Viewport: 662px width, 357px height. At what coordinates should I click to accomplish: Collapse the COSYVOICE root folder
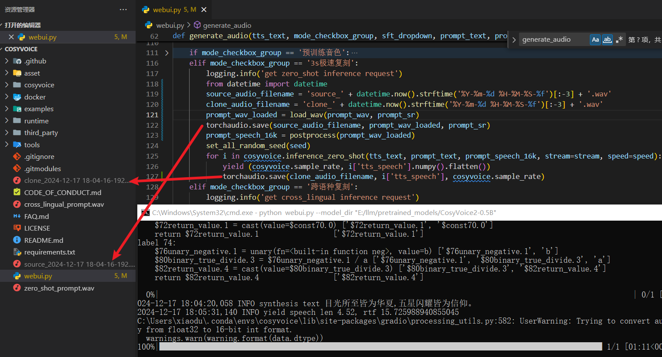21,49
